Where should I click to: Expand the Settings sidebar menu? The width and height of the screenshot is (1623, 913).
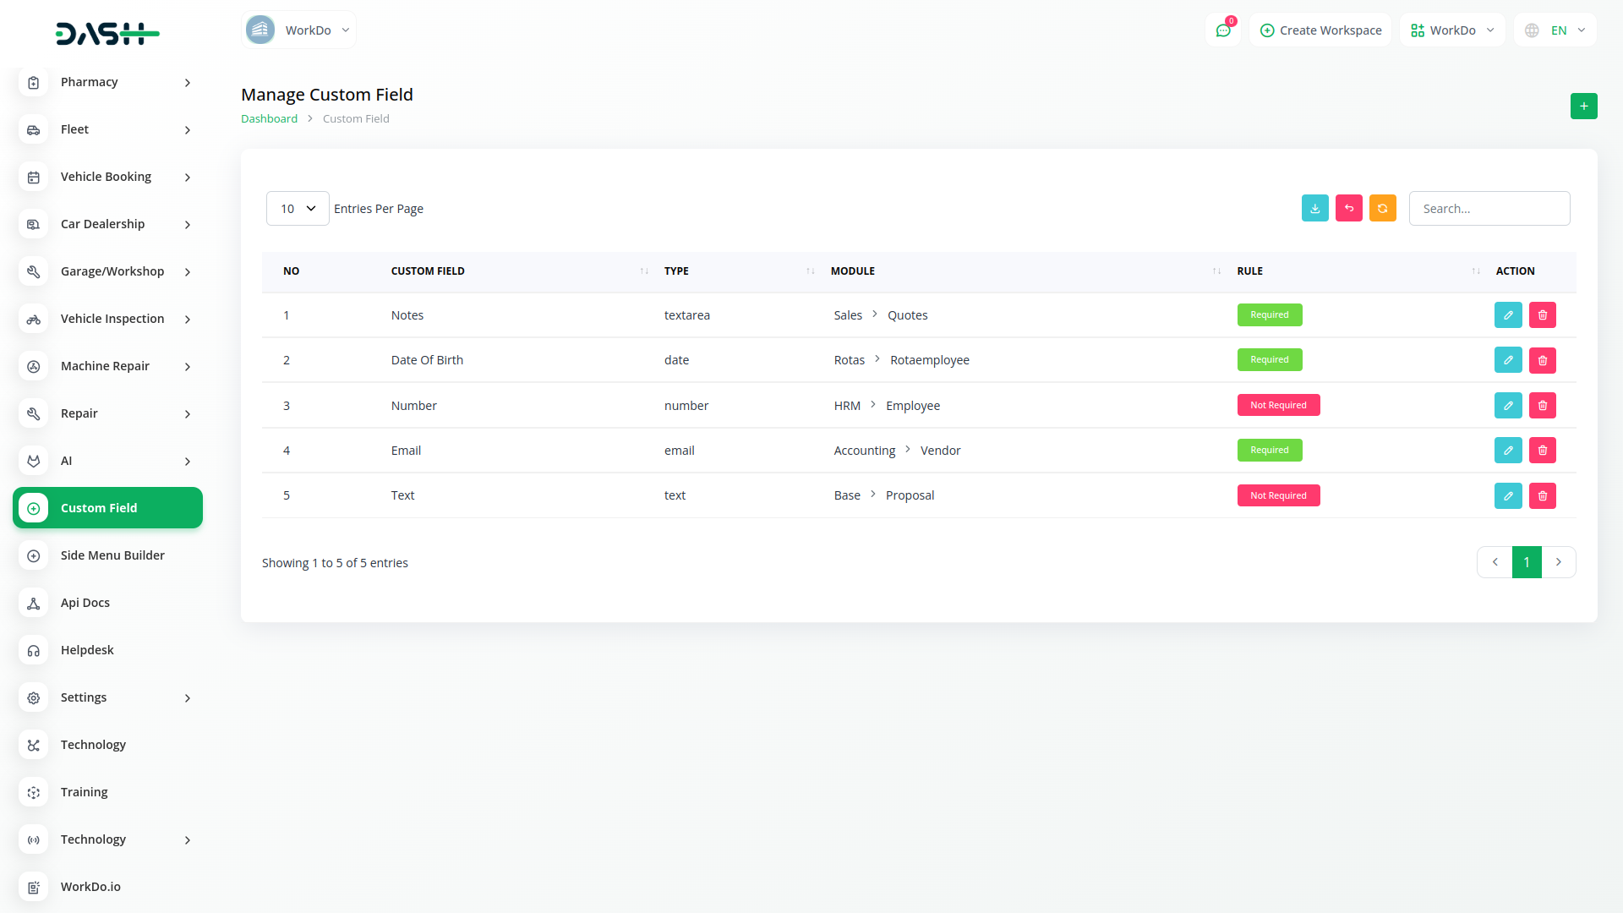107,697
